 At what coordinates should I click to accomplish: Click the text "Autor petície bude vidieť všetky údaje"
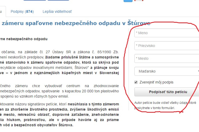pyautogui.click(x=161, y=103)
